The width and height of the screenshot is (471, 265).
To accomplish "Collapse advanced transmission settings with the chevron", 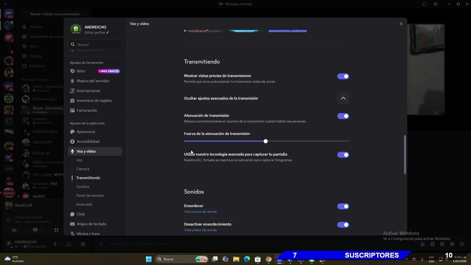I will (343, 98).
